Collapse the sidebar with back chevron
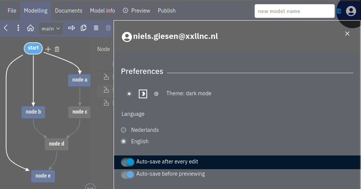361x189 pixels. (6, 28)
